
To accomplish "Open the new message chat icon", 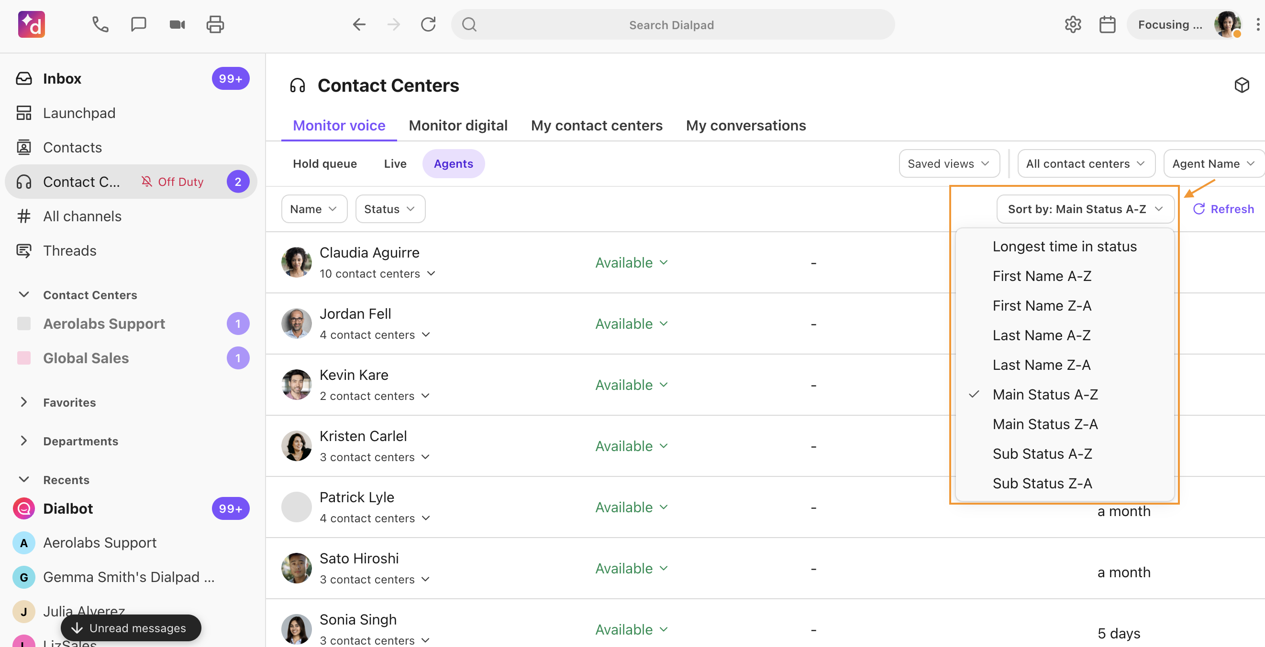I will pos(138,24).
